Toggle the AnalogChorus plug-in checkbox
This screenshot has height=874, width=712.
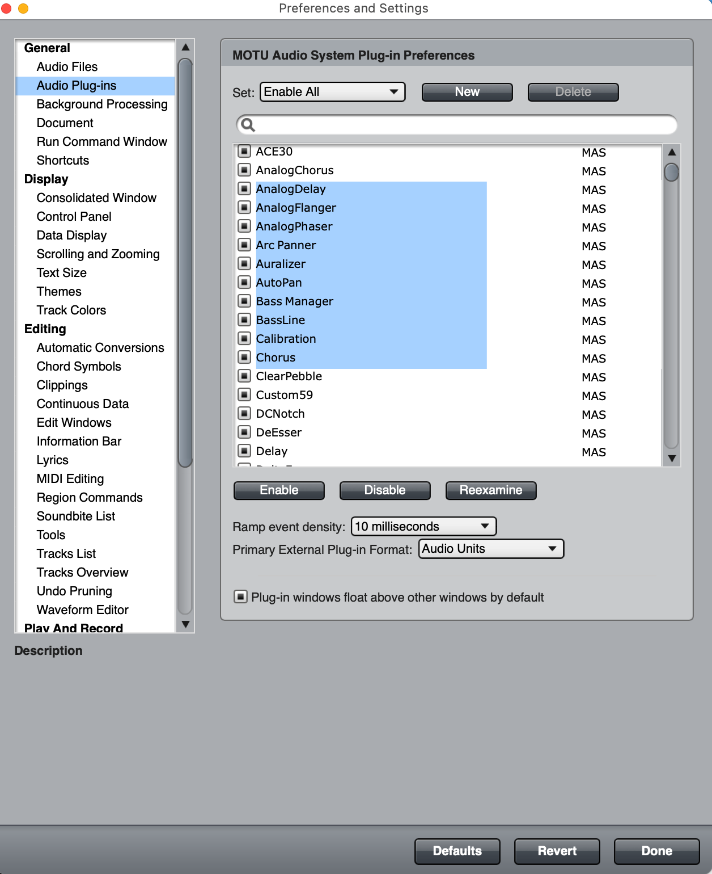point(244,170)
